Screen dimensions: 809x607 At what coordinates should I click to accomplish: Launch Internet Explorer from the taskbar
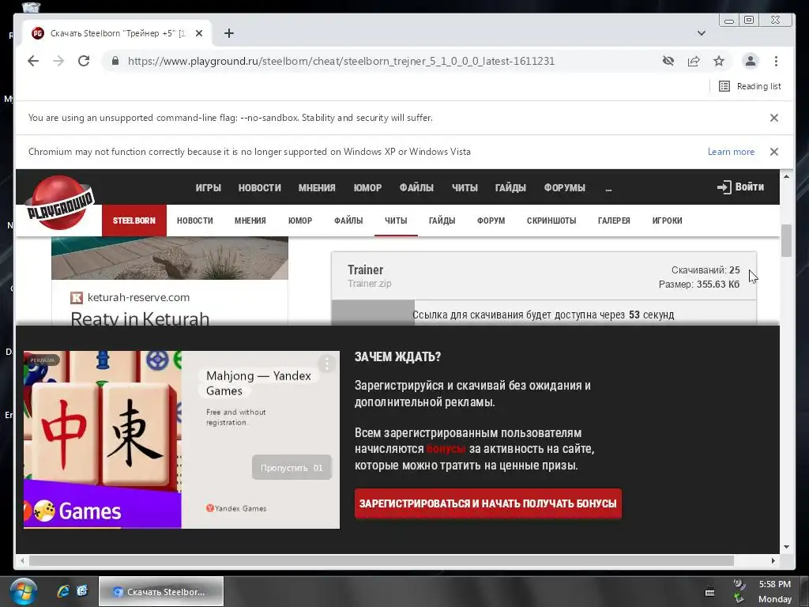pyautogui.click(x=63, y=591)
